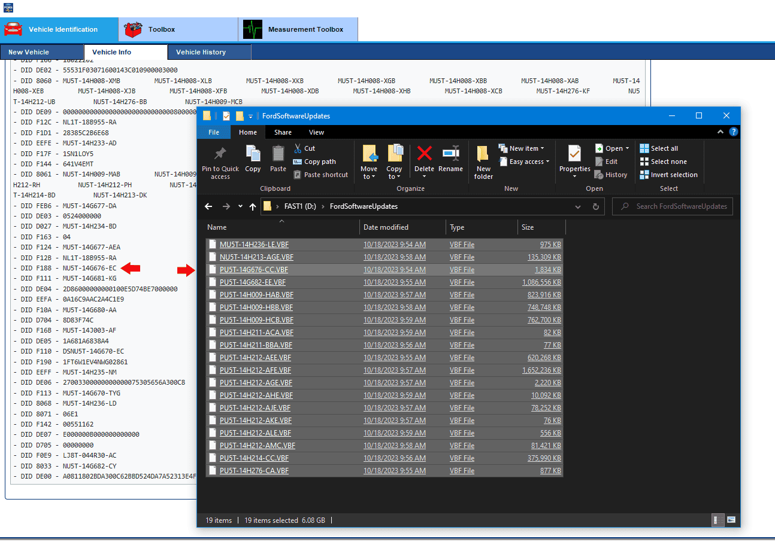
Task: Click the Search FordSoftwareUpdates box
Action: click(x=672, y=206)
